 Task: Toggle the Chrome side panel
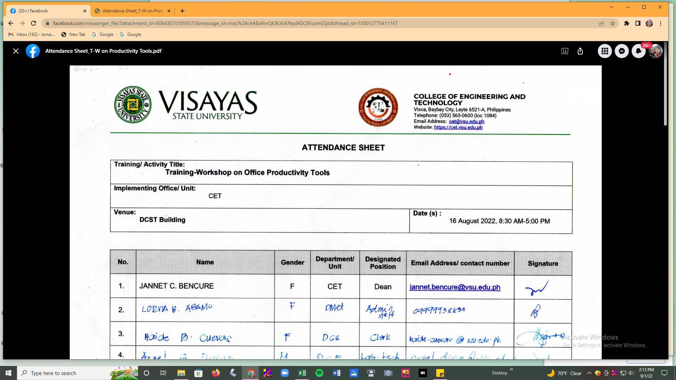[x=638, y=23]
